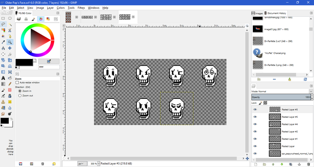Create a new layer
This screenshot has width=314, height=167.
pos(255,164)
